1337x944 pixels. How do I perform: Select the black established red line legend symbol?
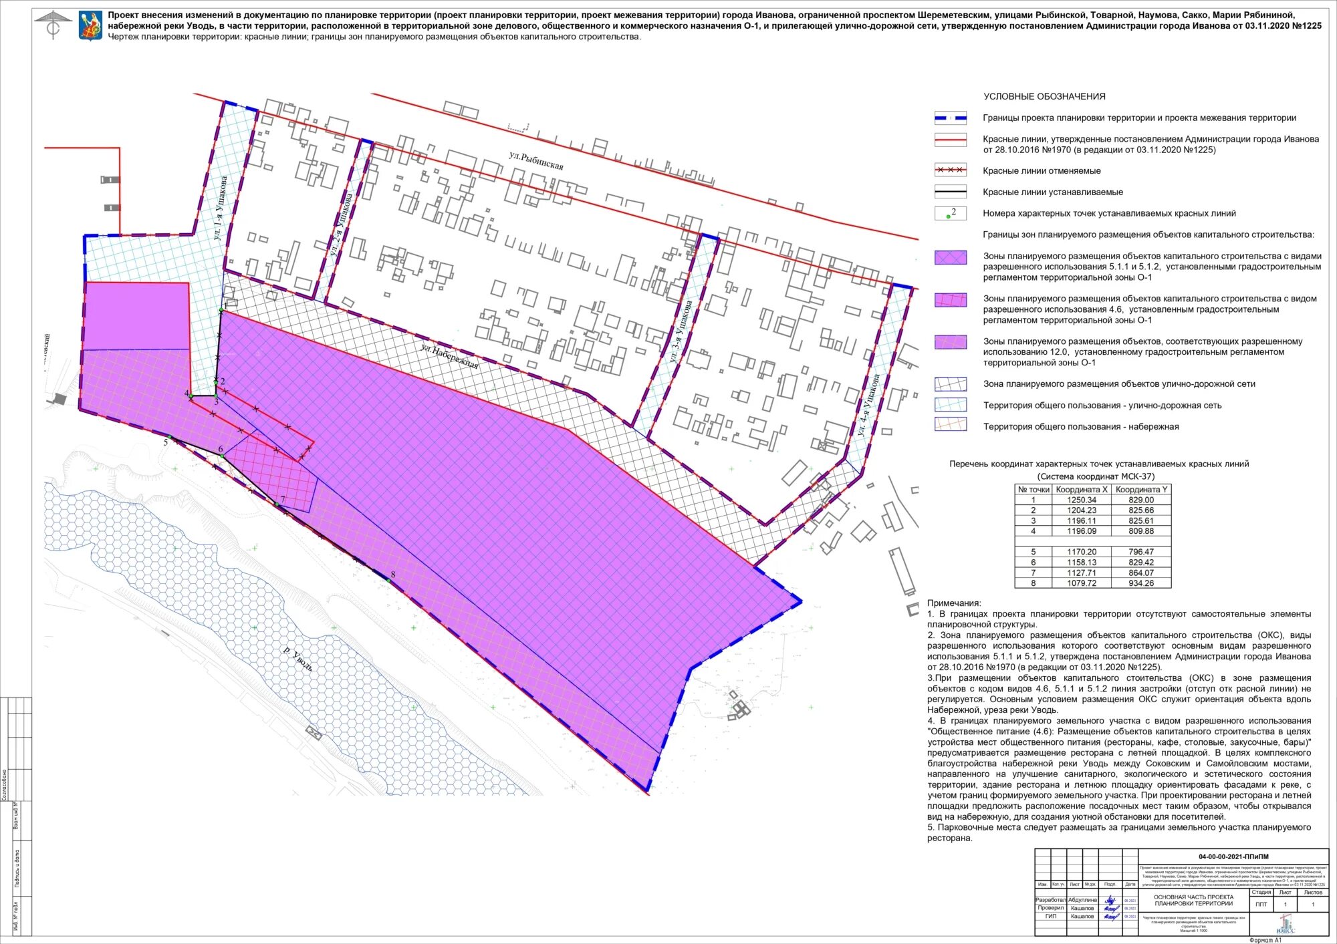(x=950, y=192)
